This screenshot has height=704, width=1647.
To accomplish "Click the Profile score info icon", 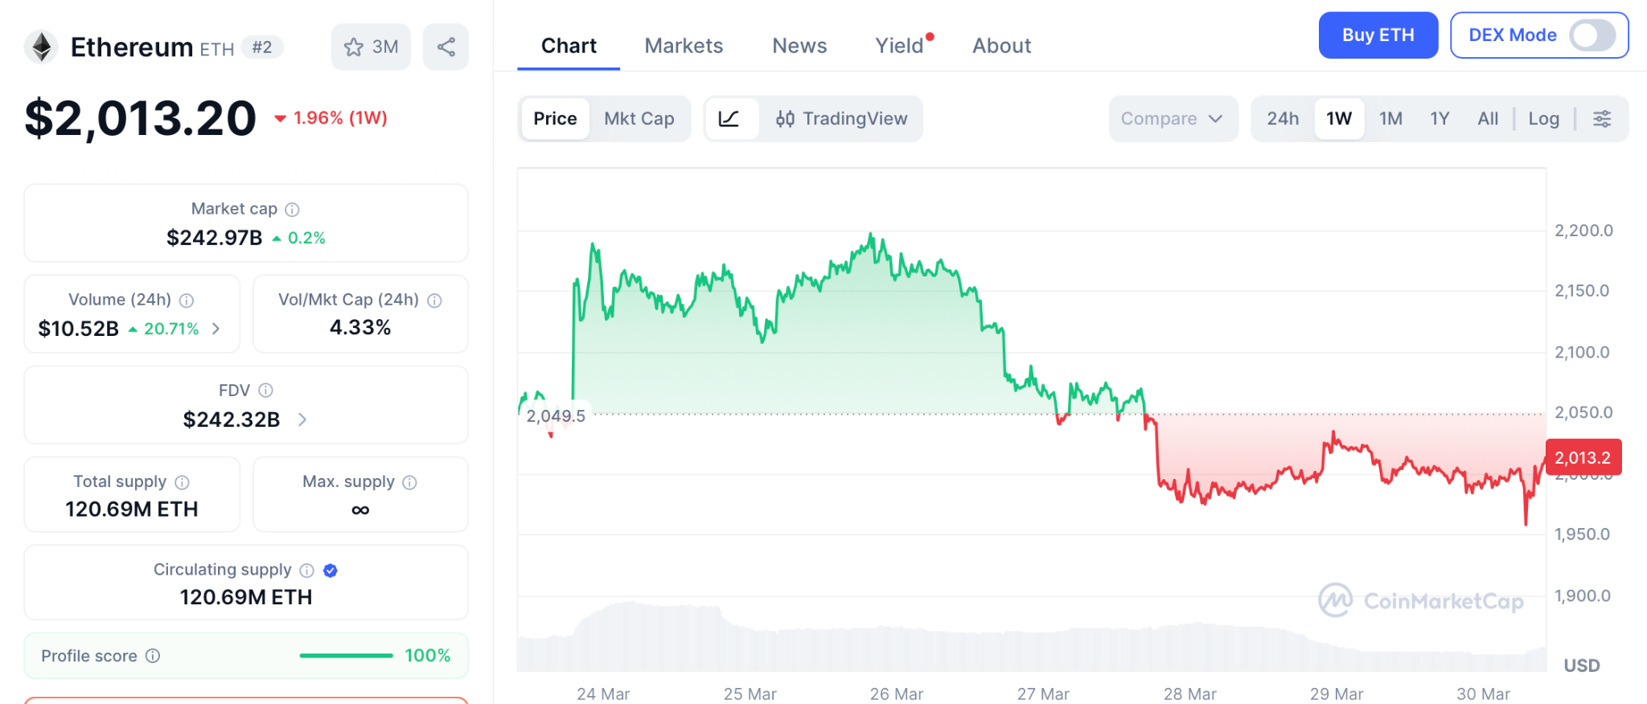I will (x=153, y=656).
